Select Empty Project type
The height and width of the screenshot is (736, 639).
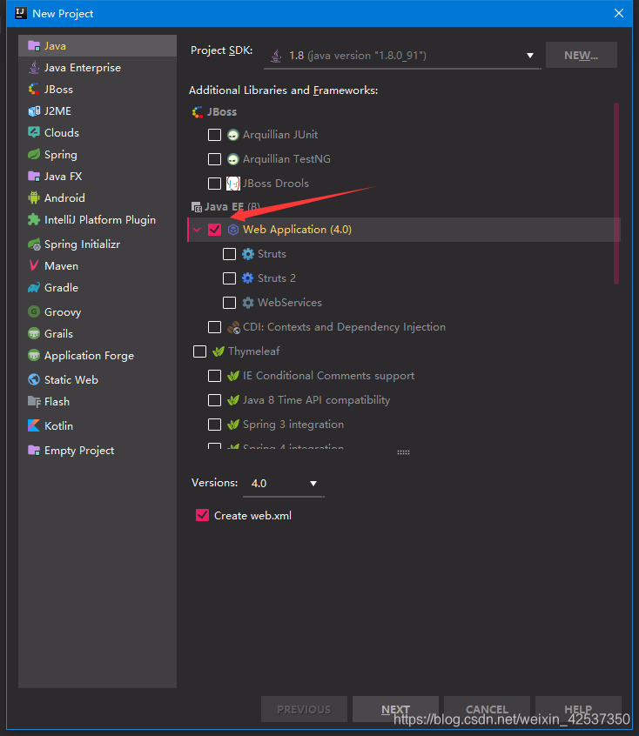98,450
